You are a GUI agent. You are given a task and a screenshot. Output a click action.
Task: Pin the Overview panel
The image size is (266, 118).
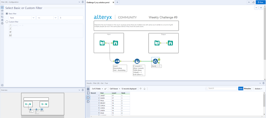click(83, 90)
